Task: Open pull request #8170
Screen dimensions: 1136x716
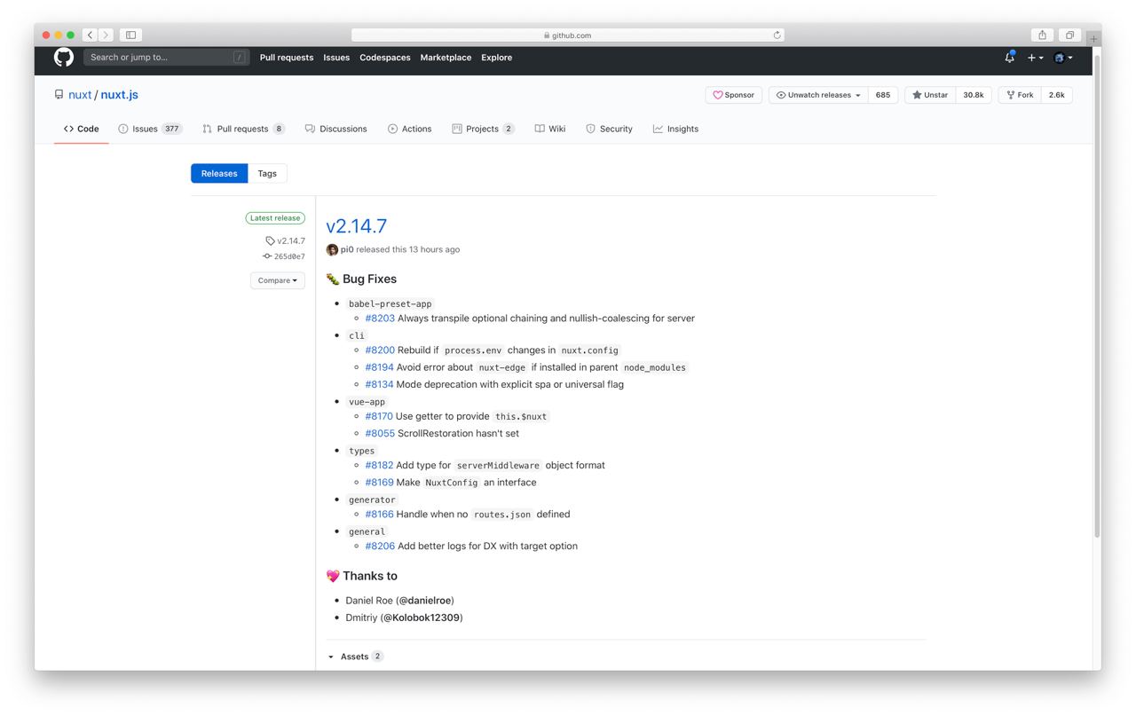Action: tap(379, 416)
